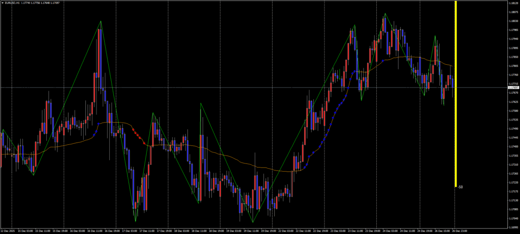Viewport: 520px width, 234px height.
Task: Select the highest ZigZag peak on 24 Dec
Action: [384, 15]
